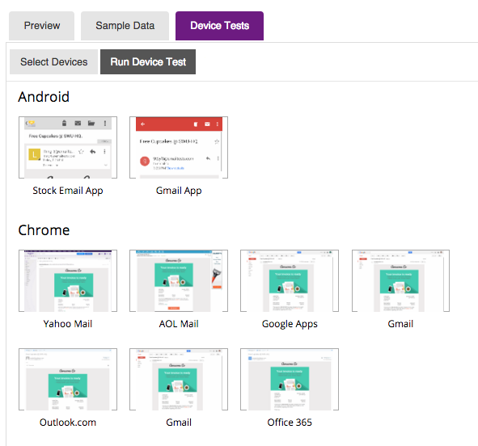Click the AOL Mail label
478x446 pixels.
179,324
